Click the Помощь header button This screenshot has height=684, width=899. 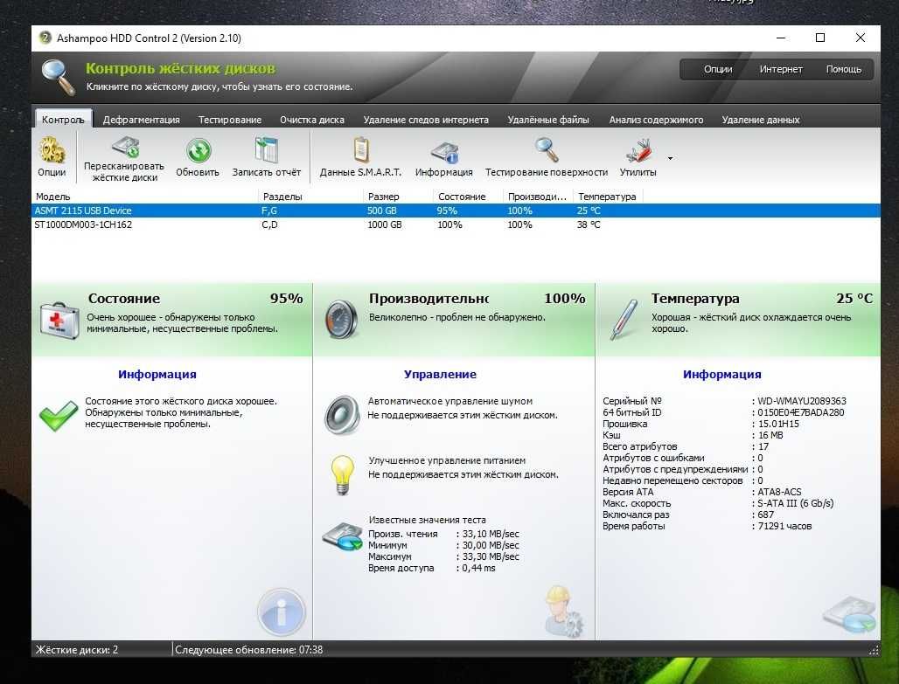(844, 69)
